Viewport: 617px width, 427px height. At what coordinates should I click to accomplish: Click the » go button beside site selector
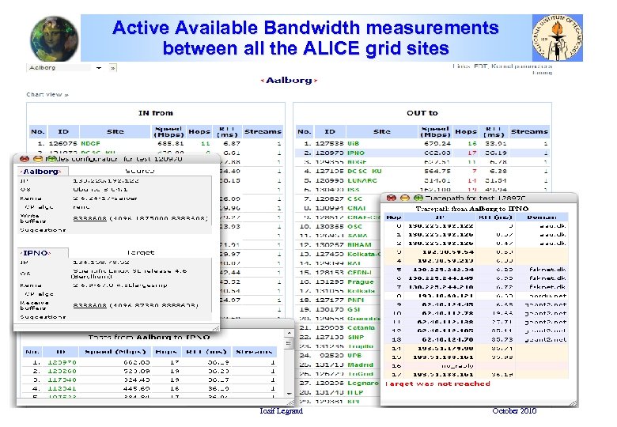pyautogui.click(x=113, y=68)
